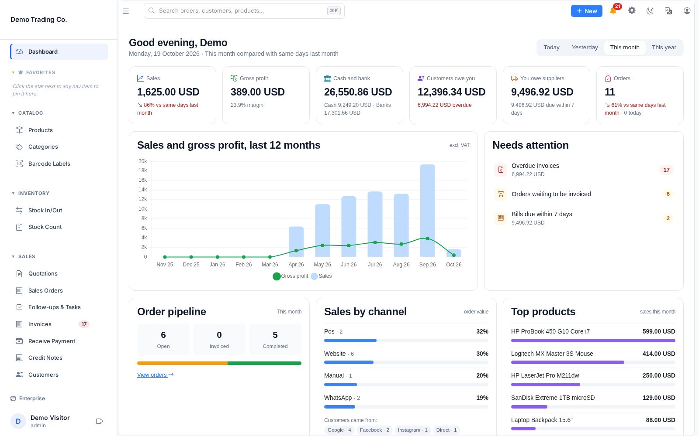Focus the search orders input field
This screenshot has width=699, height=436.
[x=244, y=11]
